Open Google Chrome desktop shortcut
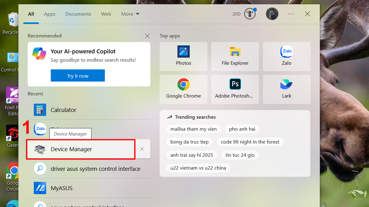369x207 pixels. [12, 177]
